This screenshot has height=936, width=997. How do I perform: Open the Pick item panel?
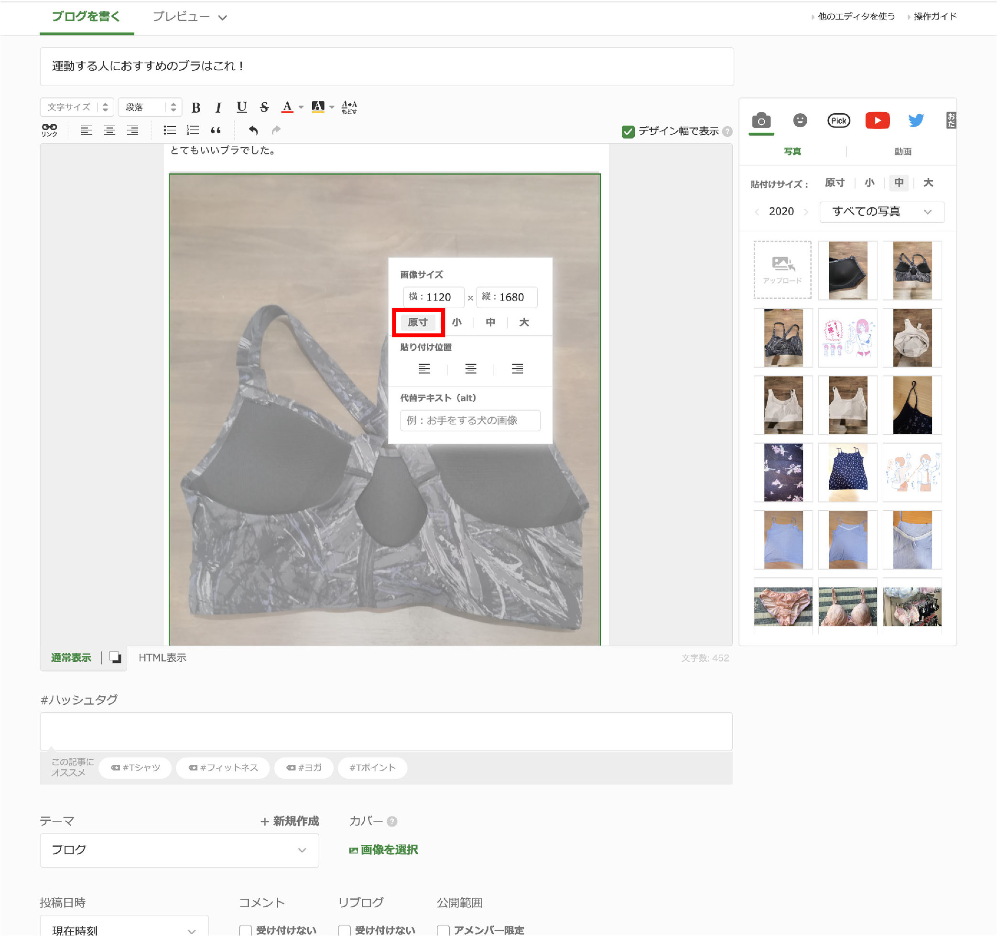(x=838, y=120)
